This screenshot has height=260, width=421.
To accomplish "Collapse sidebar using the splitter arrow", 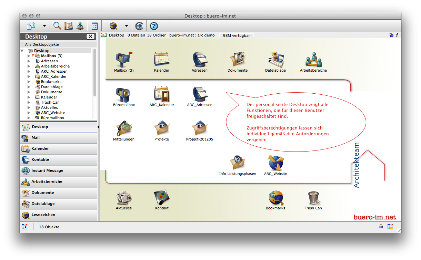I will [x=98, y=127].
